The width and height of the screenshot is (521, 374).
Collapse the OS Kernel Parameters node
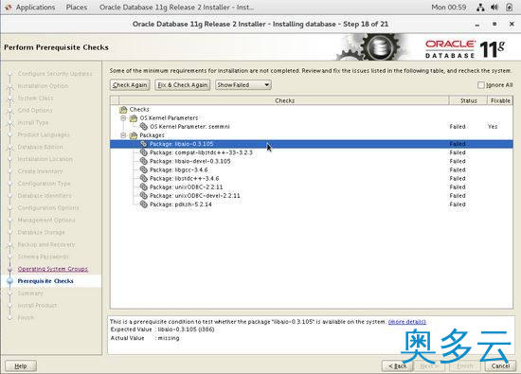[123, 118]
